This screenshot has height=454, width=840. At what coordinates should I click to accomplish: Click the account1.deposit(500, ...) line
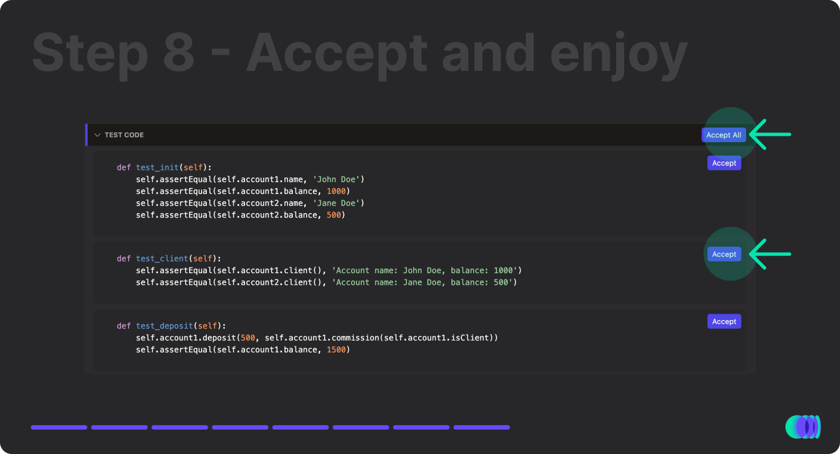point(317,338)
